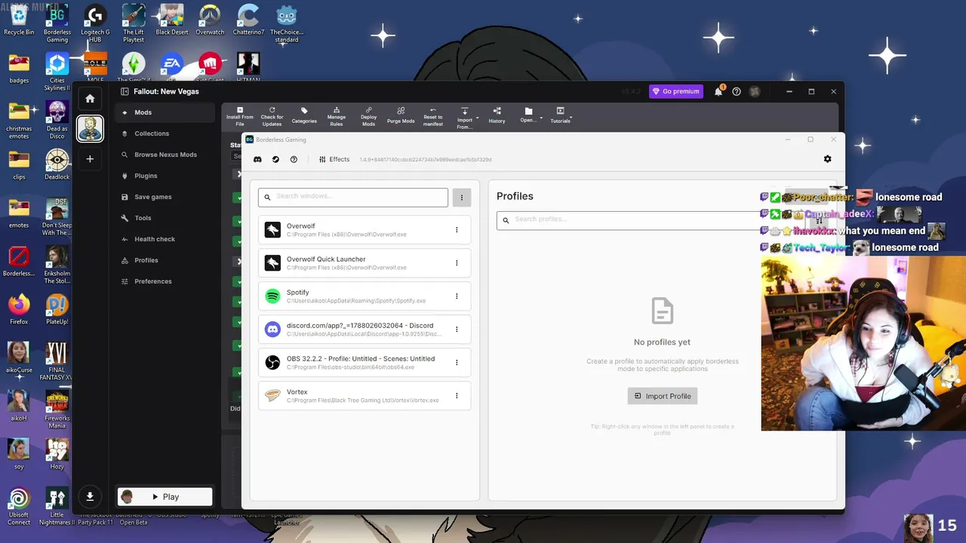The image size is (966, 543).
Task: Select Borderless Gaming desktop shortcut
Action: (57, 23)
